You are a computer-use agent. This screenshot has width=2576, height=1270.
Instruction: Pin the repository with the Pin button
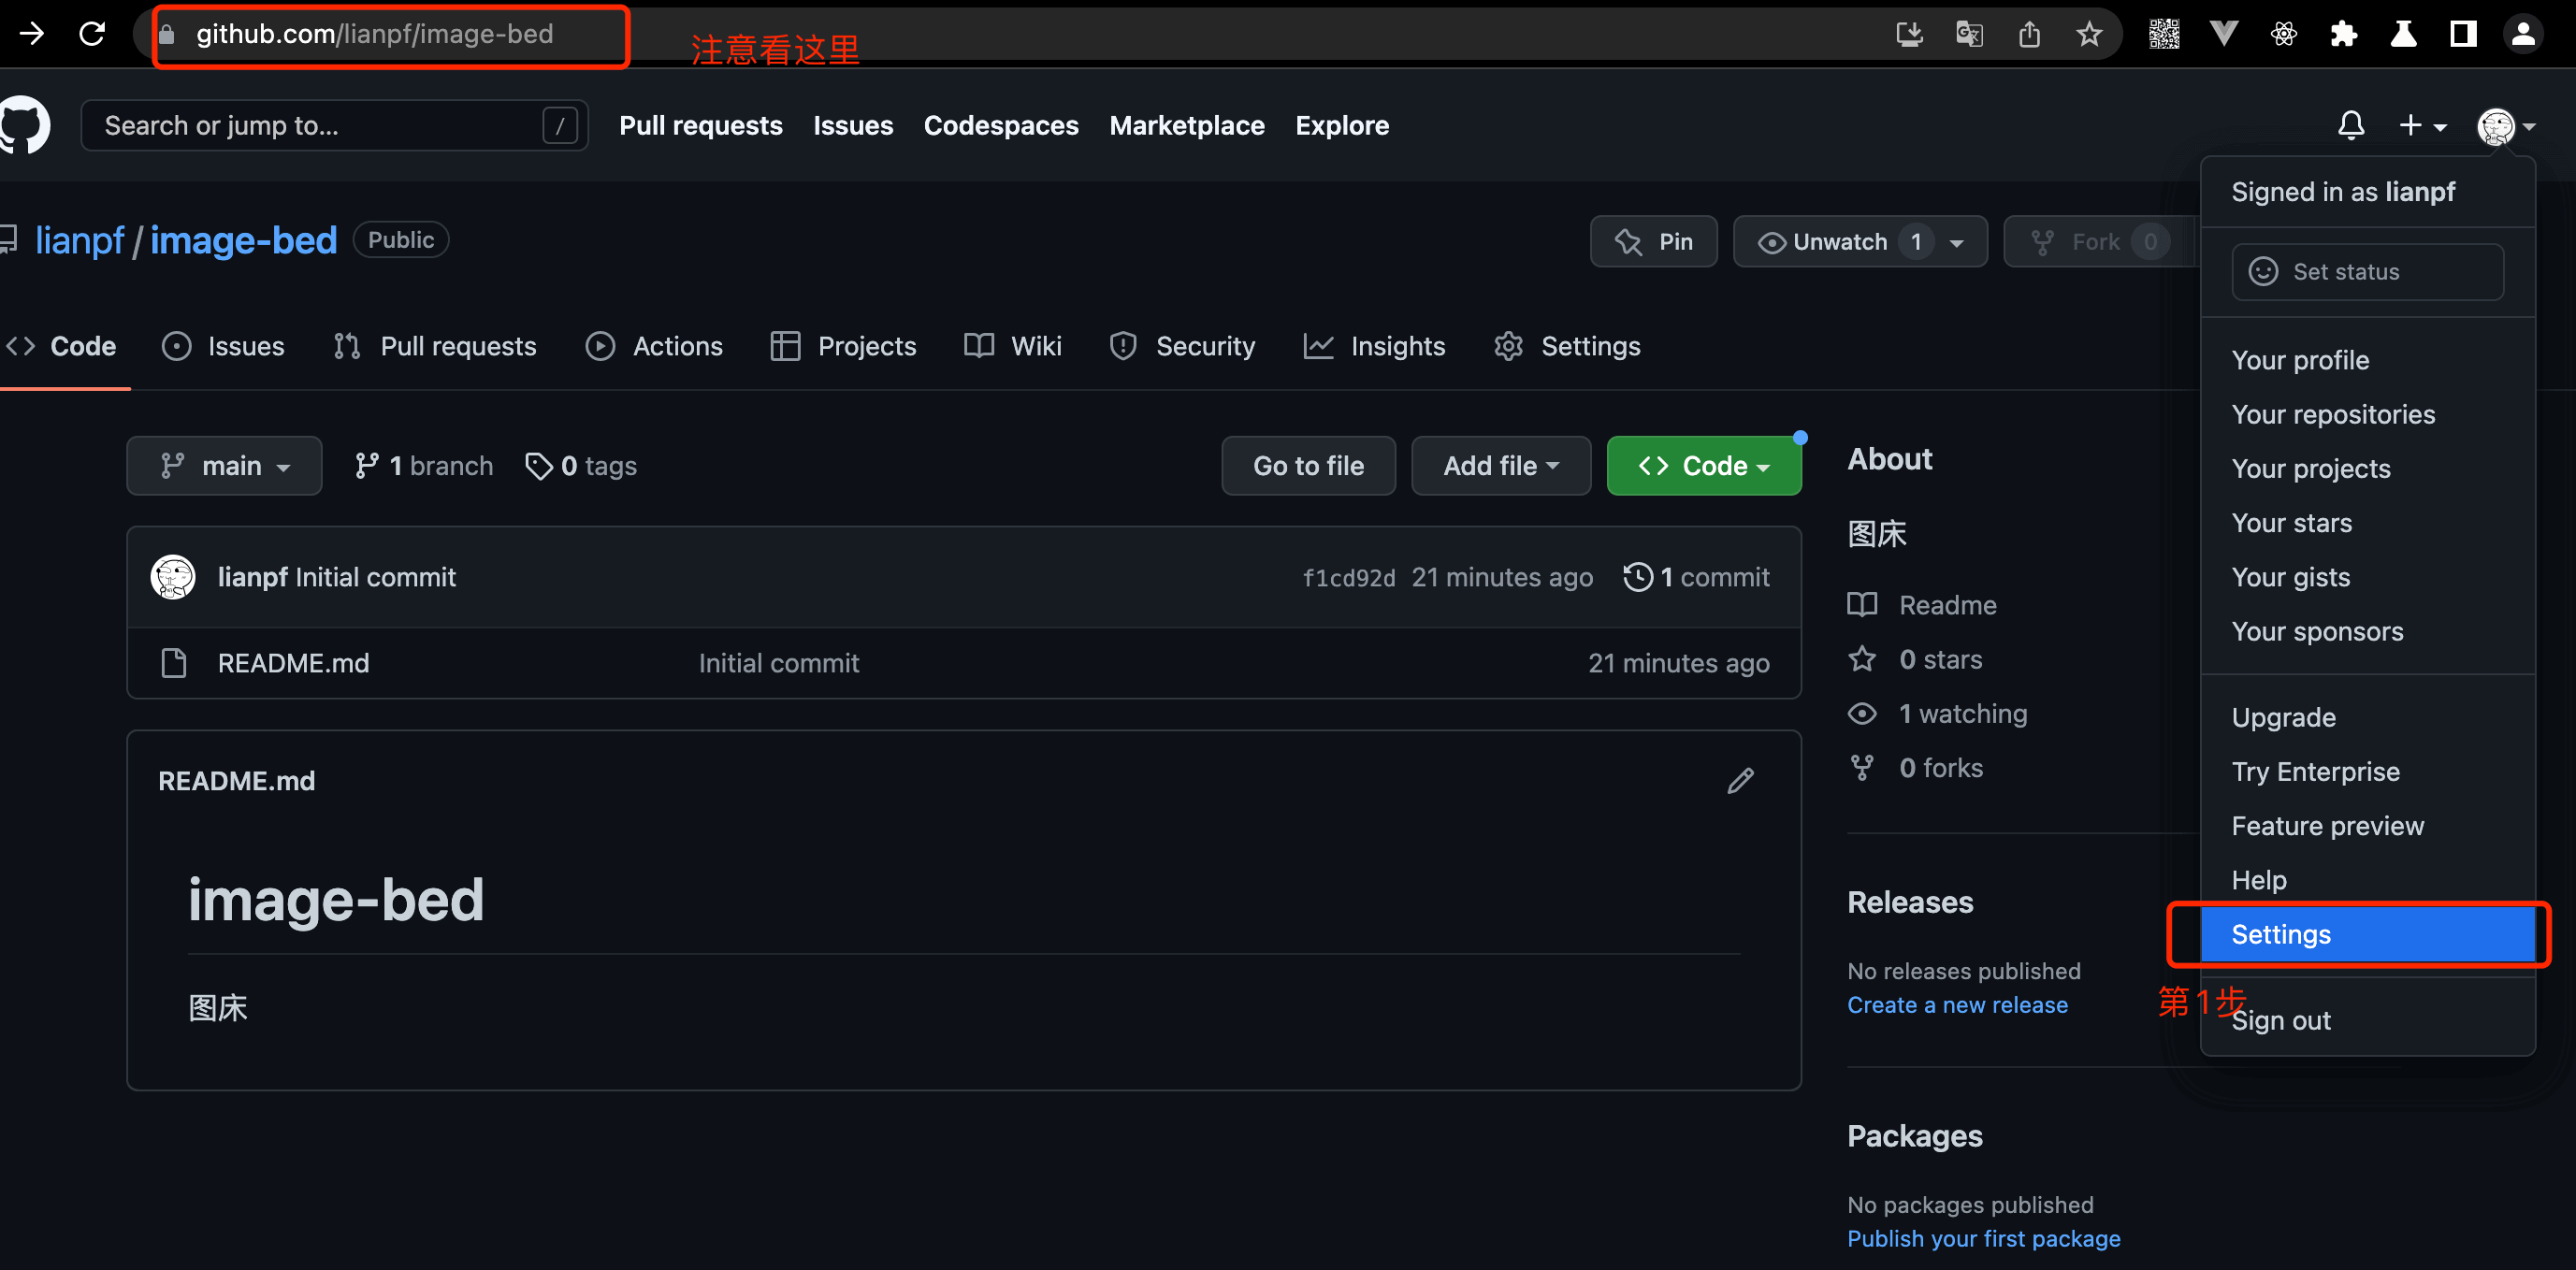point(1654,242)
